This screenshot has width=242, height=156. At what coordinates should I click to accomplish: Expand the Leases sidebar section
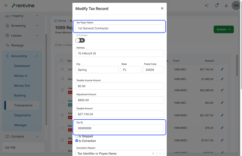[37, 35]
